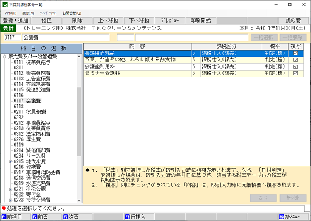Select the 会議用消耗品 content row
Screen dimensions: 311x221
coord(194,53)
